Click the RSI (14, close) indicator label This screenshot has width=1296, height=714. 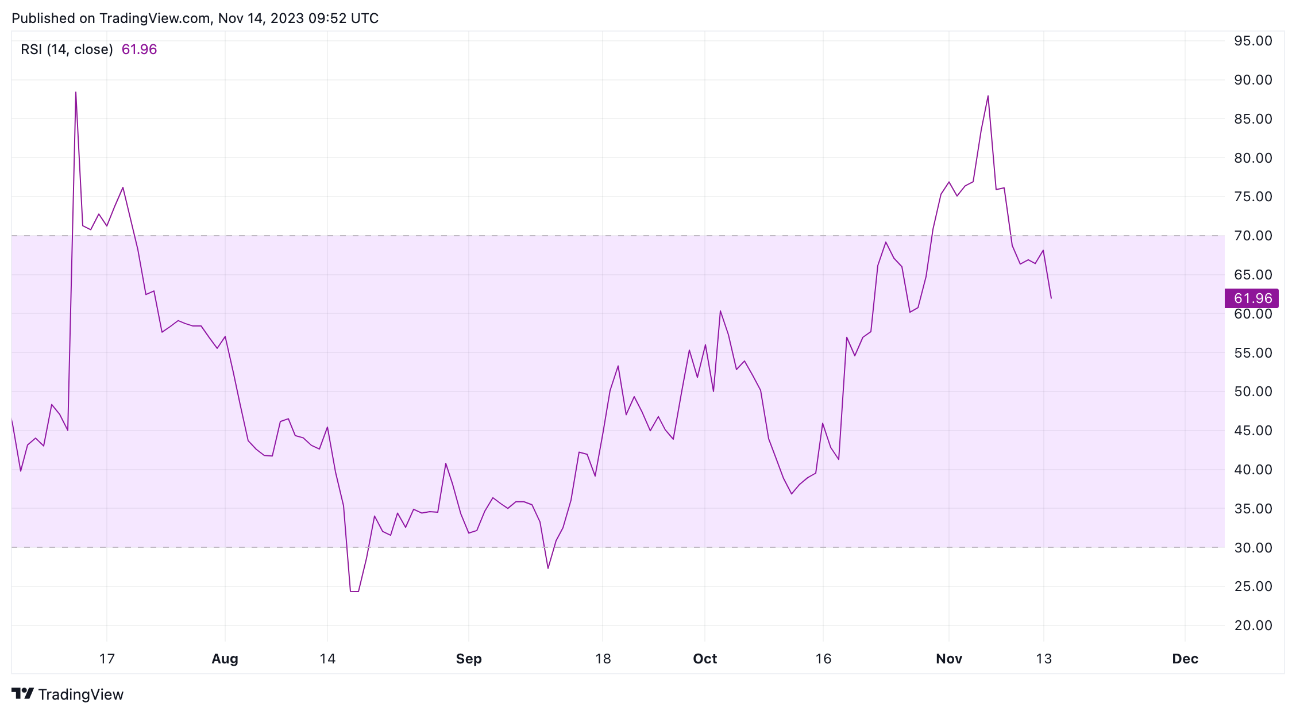pos(67,49)
